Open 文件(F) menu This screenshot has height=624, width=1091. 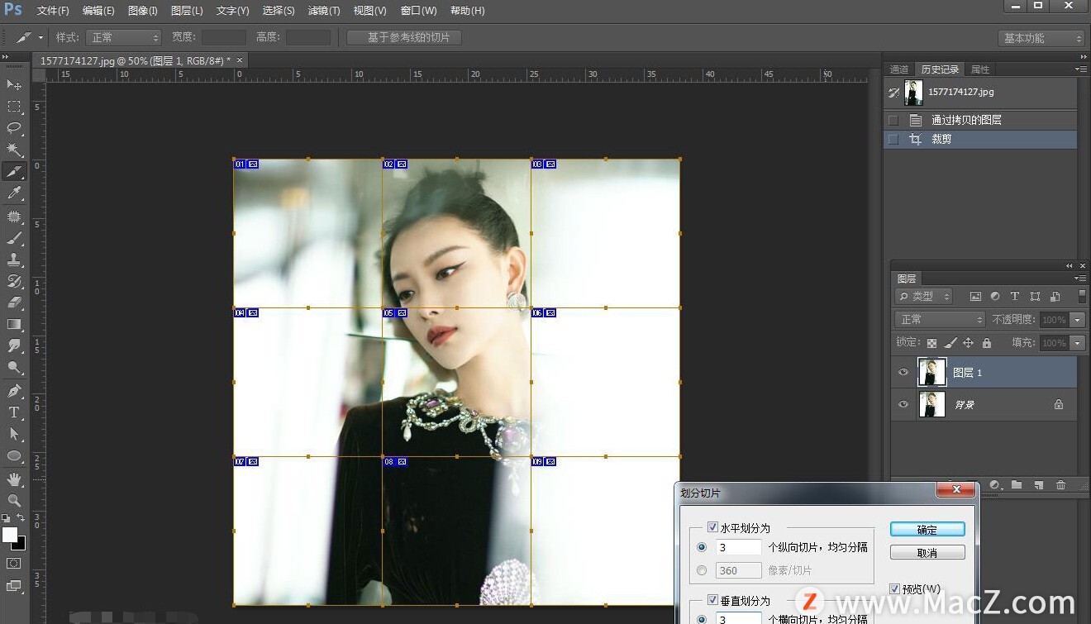click(53, 11)
